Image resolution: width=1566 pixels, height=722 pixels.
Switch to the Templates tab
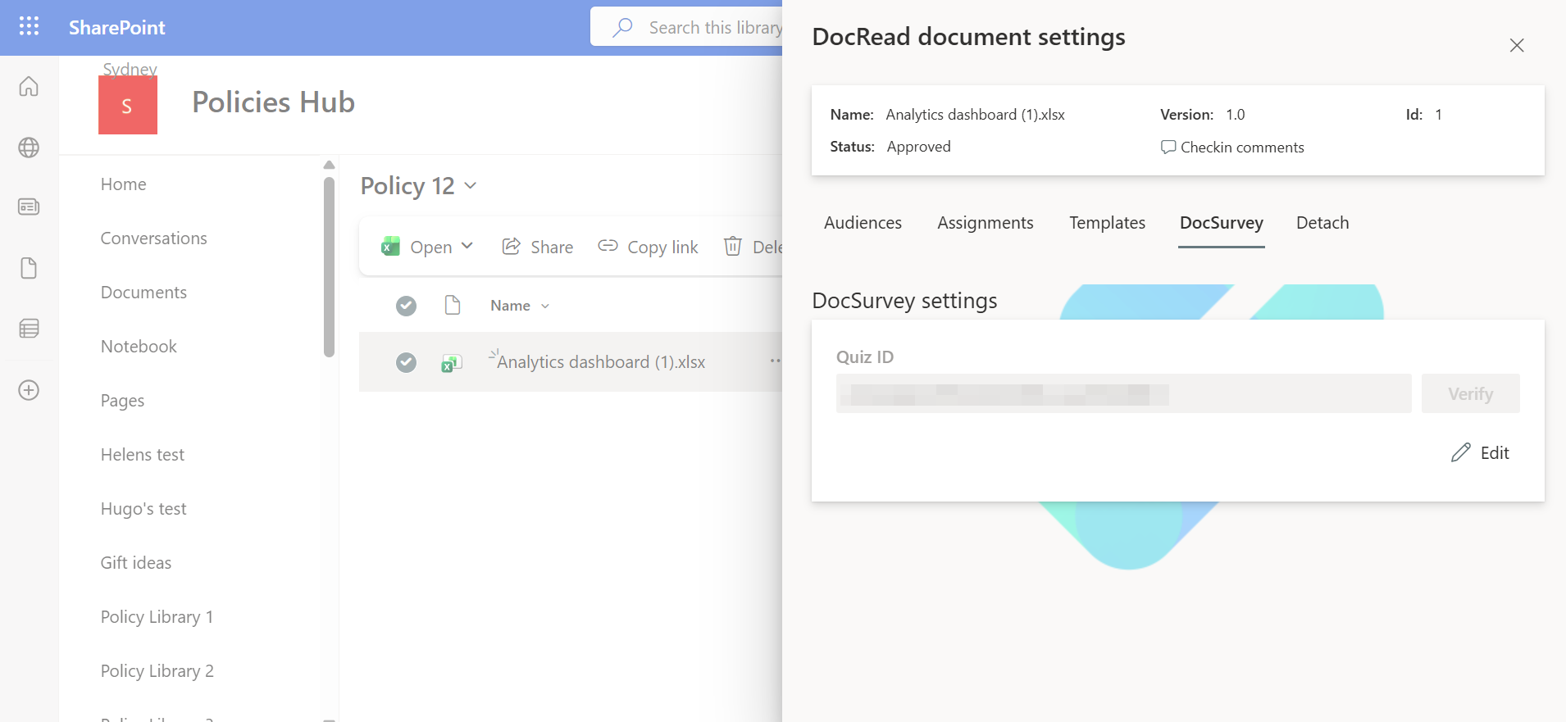(x=1107, y=223)
